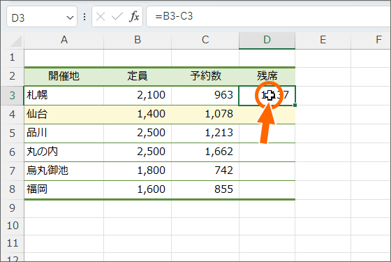The height and width of the screenshot is (262, 391).
Task: Click the 予約数 header cell
Action: coord(205,76)
